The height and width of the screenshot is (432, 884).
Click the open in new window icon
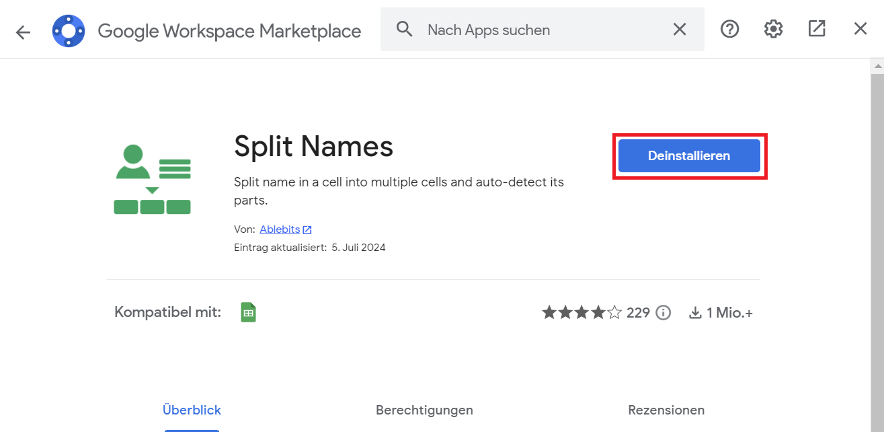(x=817, y=29)
